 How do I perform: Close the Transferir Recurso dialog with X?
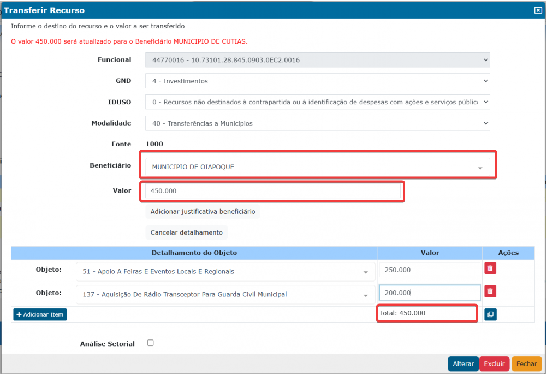point(538,10)
